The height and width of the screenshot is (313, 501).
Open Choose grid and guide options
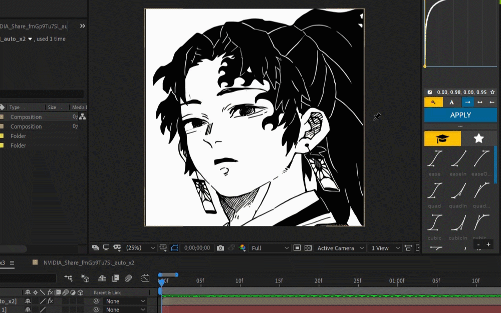pyautogui.click(x=163, y=247)
